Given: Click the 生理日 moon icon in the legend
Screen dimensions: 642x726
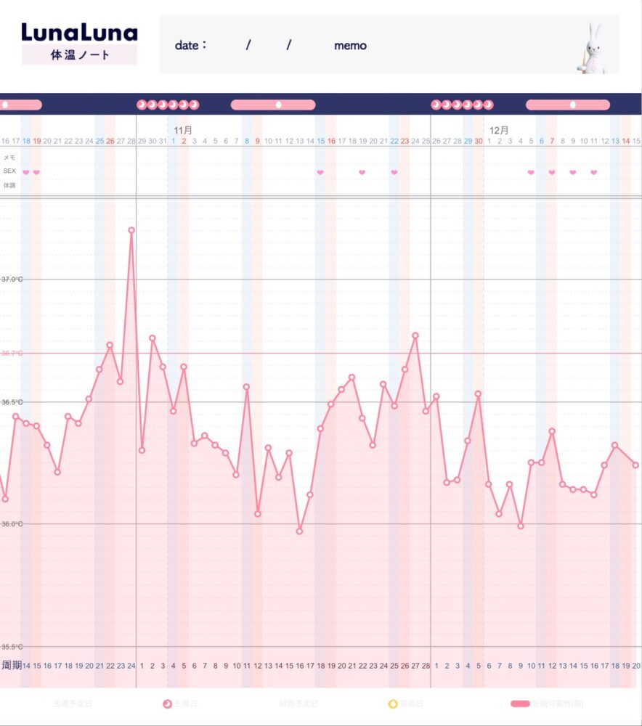Looking at the screenshot, I should click(167, 703).
